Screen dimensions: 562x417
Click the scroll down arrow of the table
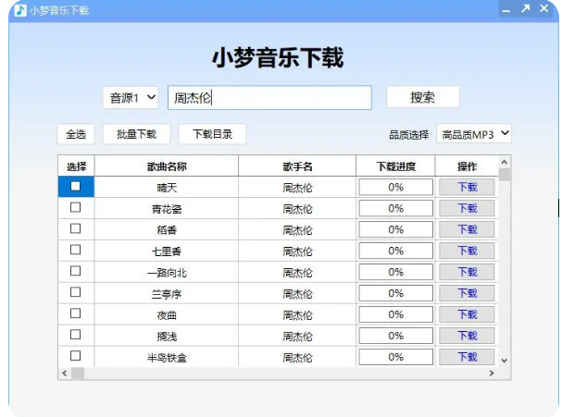coord(505,361)
